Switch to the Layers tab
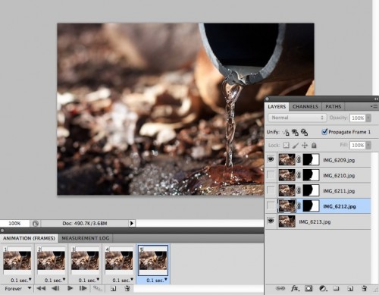 coord(277,107)
